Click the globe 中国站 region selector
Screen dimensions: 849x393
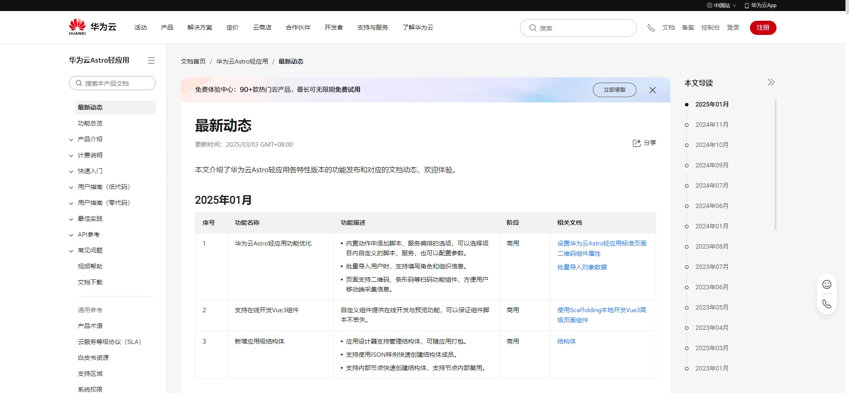coord(722,5)
